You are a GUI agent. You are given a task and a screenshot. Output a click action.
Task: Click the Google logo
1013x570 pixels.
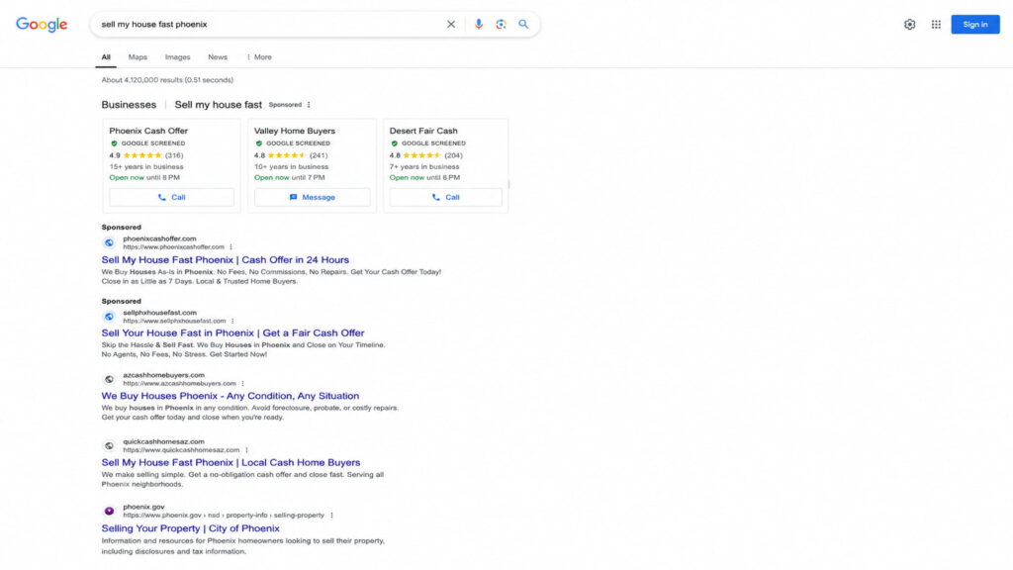42,25
